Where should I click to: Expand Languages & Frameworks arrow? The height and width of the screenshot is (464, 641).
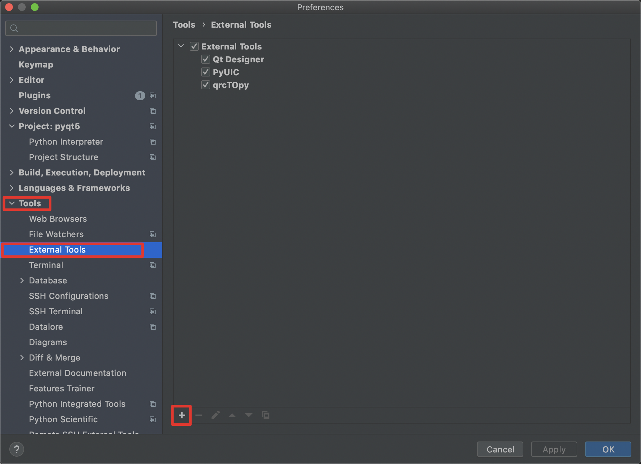(12, 188)
